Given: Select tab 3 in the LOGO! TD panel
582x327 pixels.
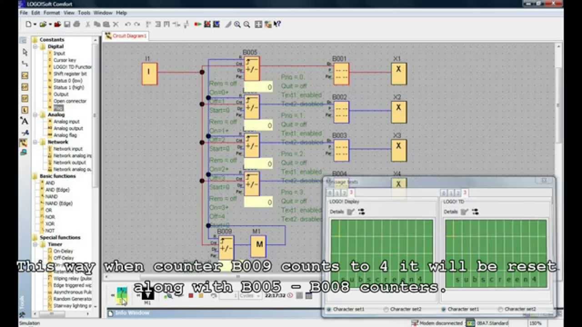Looking at the screenshot, I should [465, 193].
